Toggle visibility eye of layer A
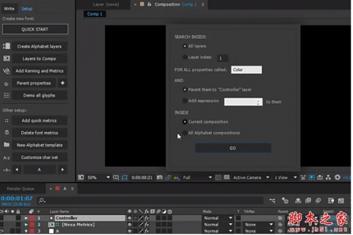 [2, 231]
